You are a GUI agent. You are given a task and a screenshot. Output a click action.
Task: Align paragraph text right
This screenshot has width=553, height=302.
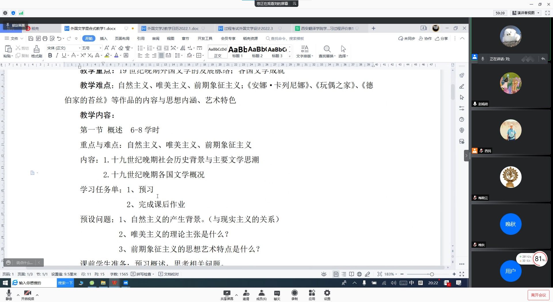154,55
